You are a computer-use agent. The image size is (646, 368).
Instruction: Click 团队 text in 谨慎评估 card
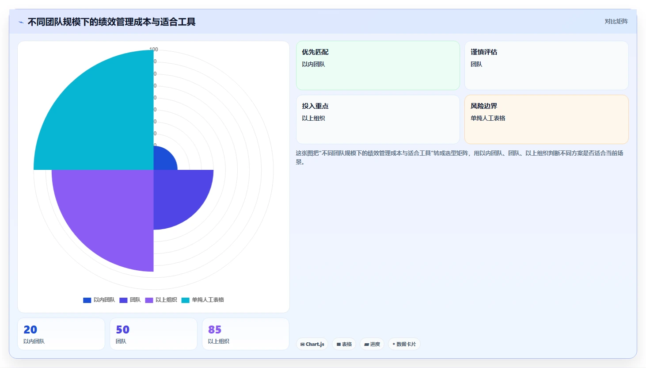476,64
